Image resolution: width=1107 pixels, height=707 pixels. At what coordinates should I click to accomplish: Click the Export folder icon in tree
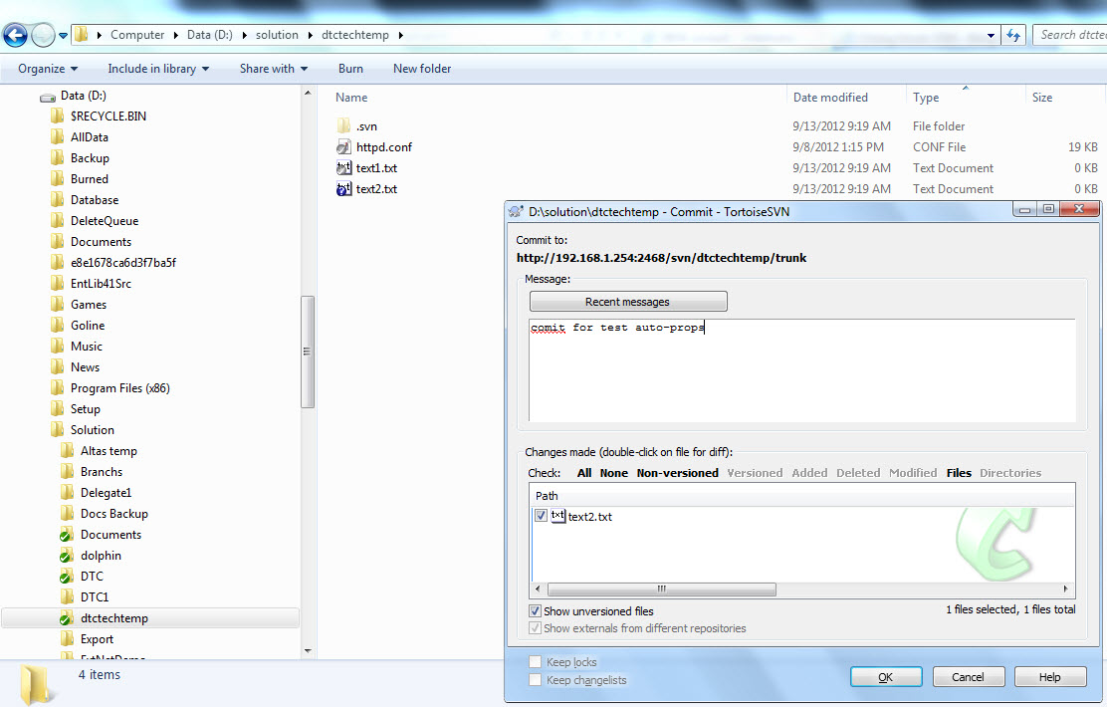point(67,638)
